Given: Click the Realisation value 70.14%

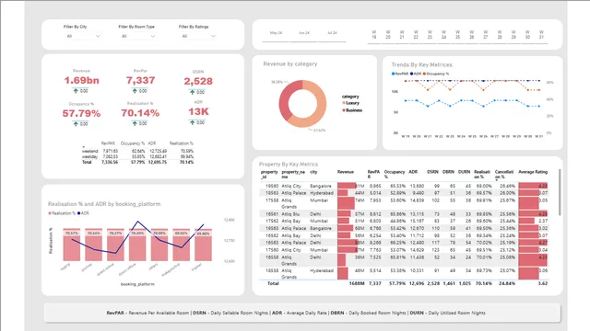Looking at the screenshot, I should (140, 113).
